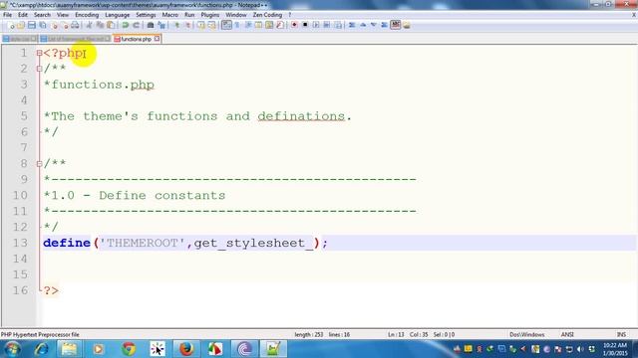Collapse comment block fold on line 8

point(39,164)
